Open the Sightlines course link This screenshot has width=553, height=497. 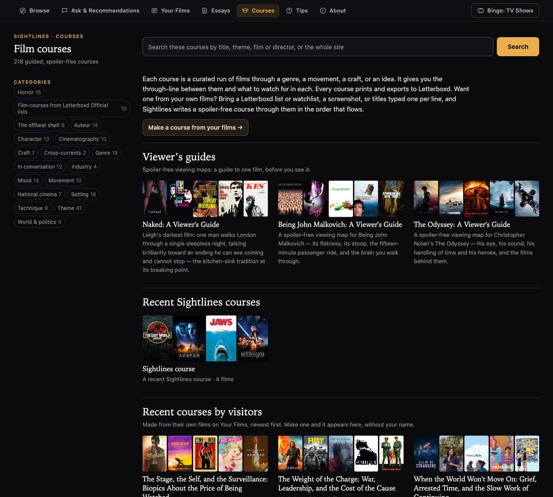pos(169,369)
